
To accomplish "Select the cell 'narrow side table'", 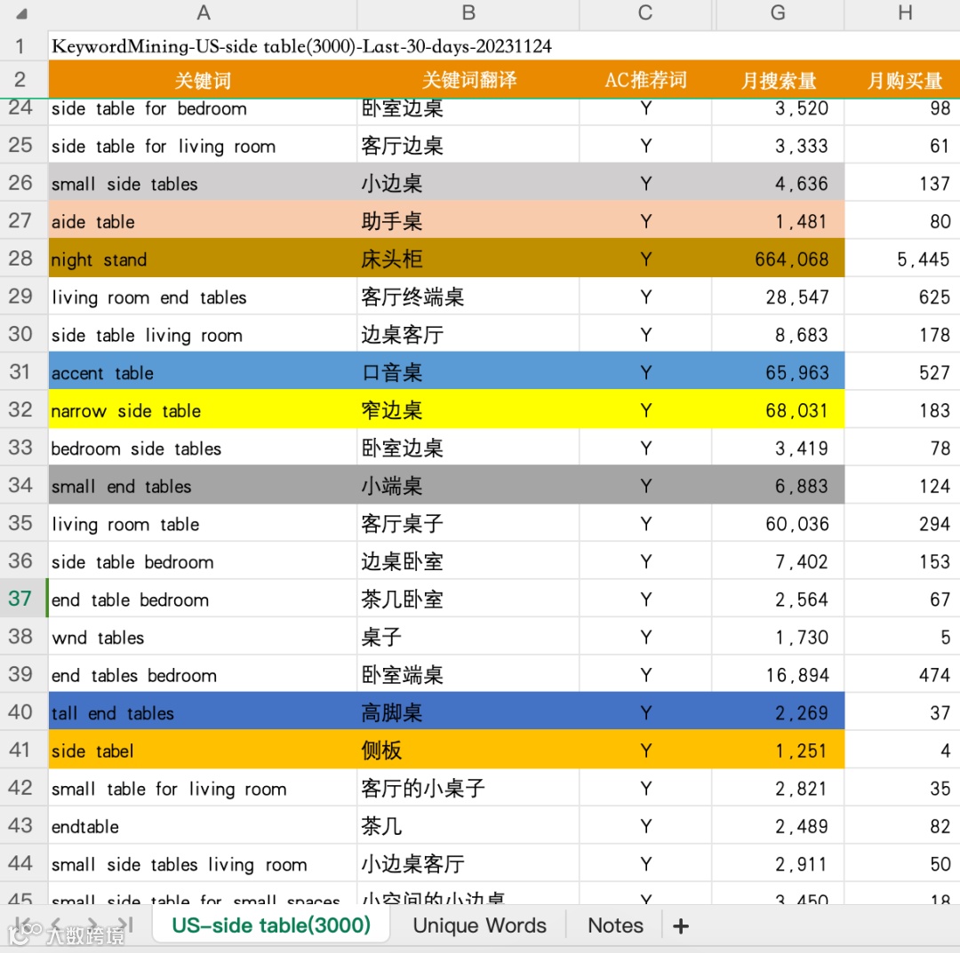I will (203, 410).
